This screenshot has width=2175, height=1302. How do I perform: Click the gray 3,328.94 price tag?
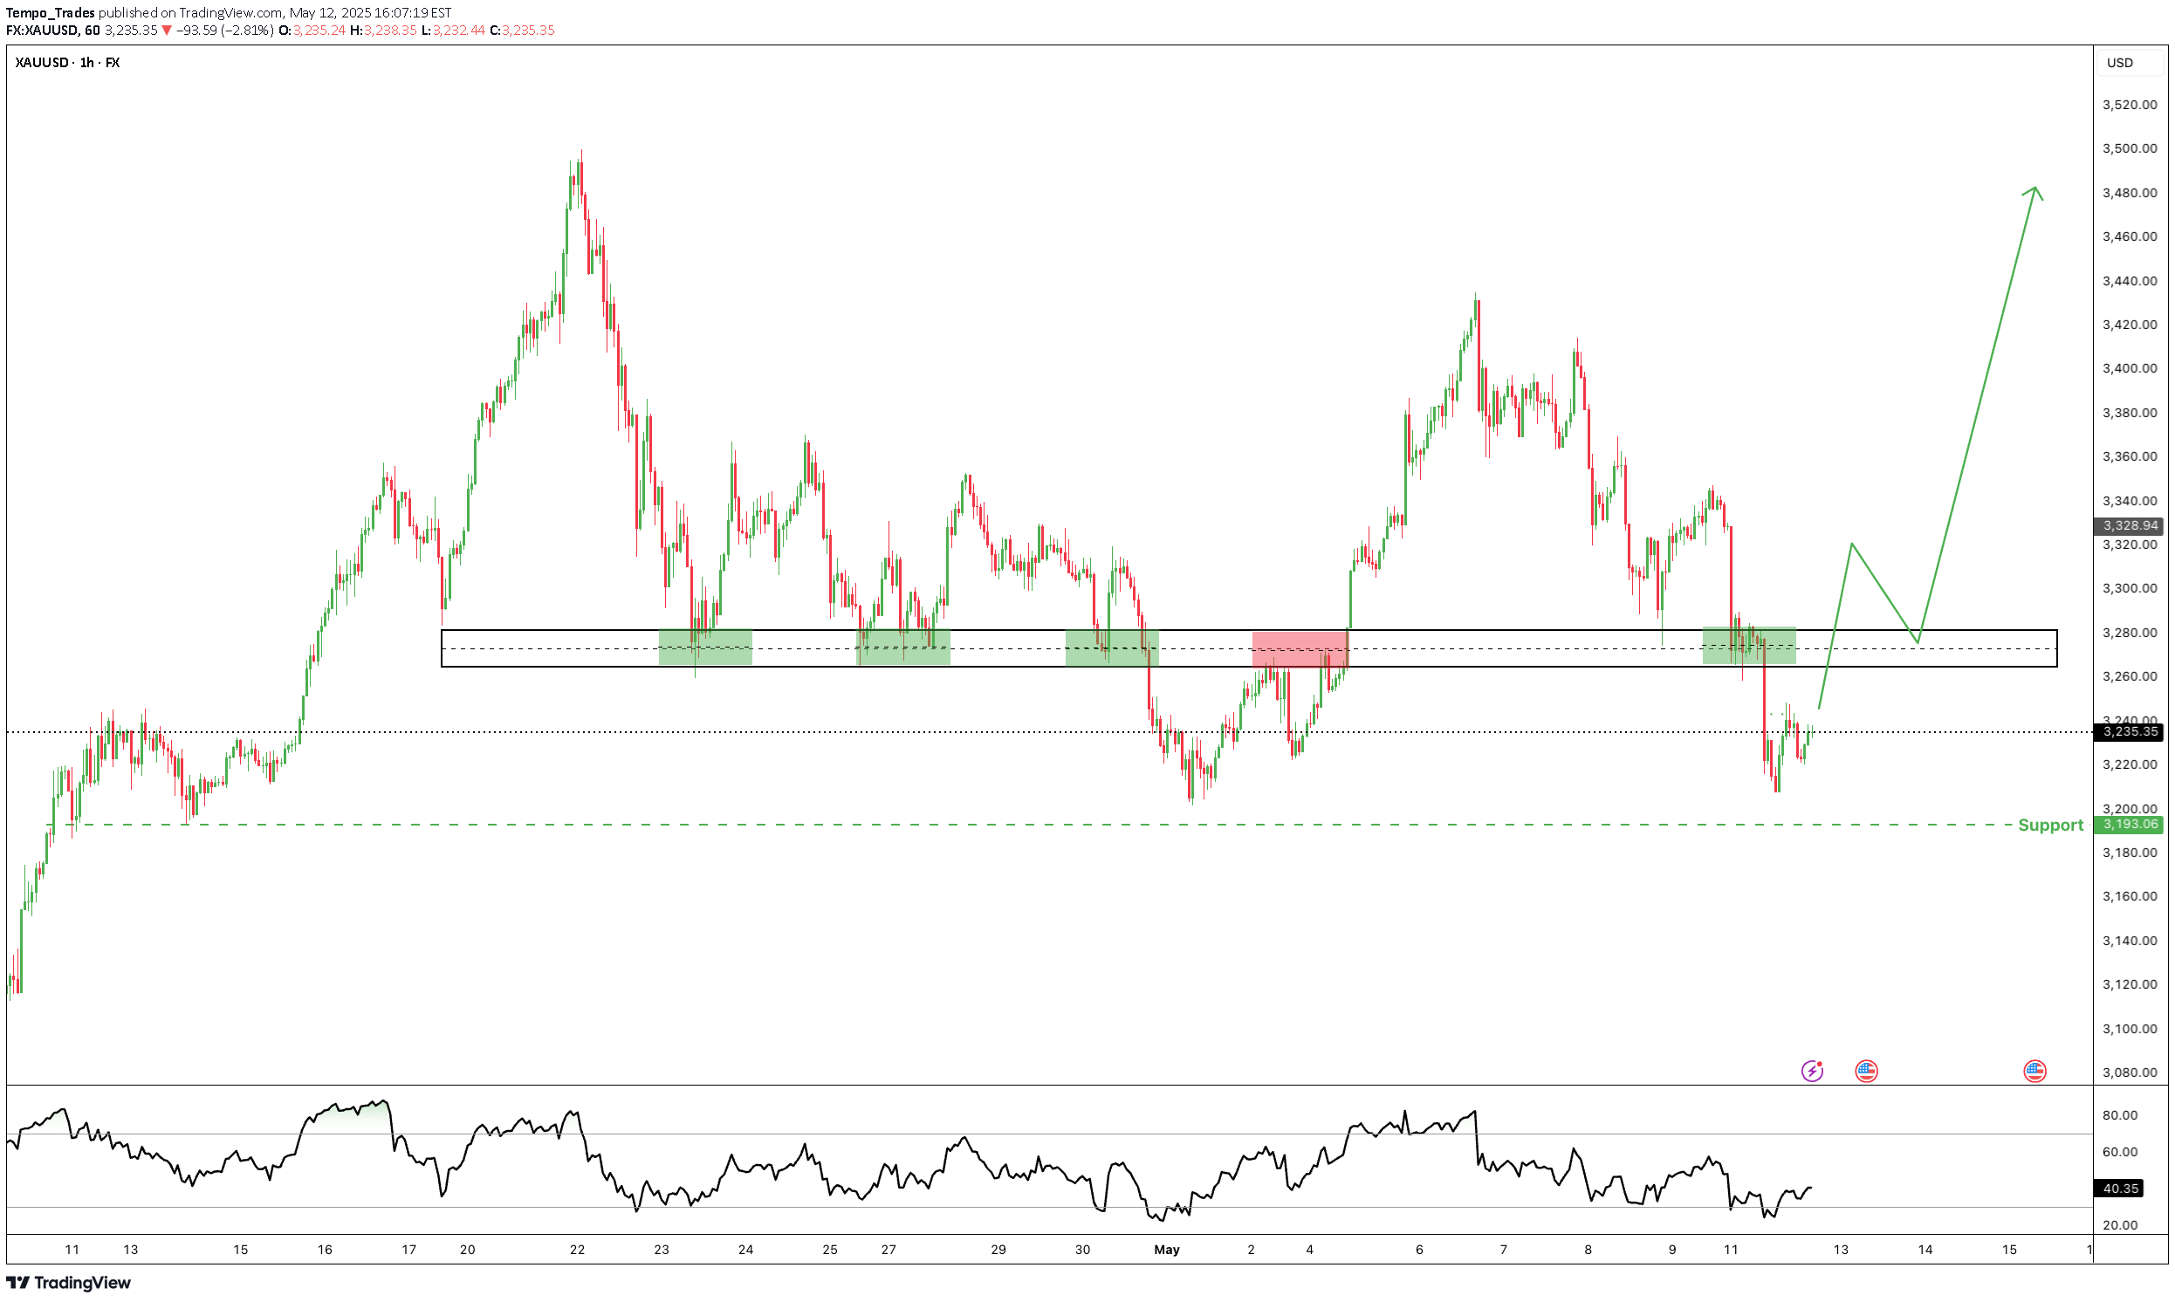2130,526
